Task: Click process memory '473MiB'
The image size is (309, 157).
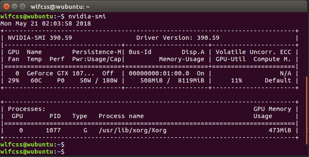Action: (x=280, y=130)
